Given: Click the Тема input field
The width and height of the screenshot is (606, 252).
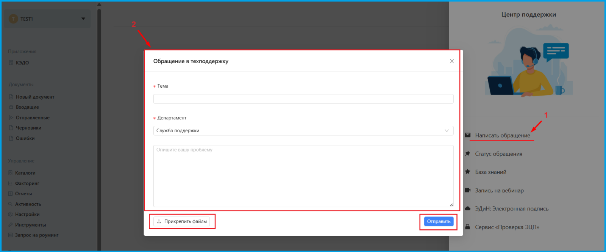Looking at the screenshot, I should tap(303, 99).
